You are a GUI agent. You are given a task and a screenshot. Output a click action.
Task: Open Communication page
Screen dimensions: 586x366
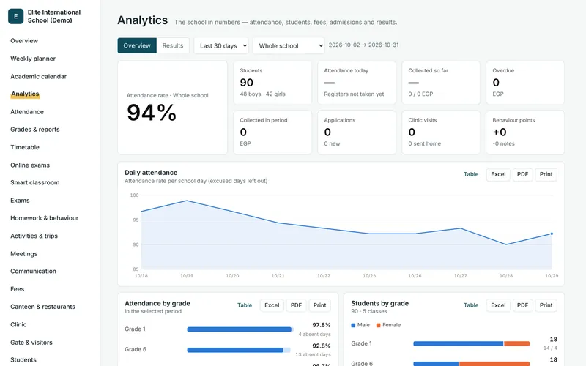[x=33, y=271]
